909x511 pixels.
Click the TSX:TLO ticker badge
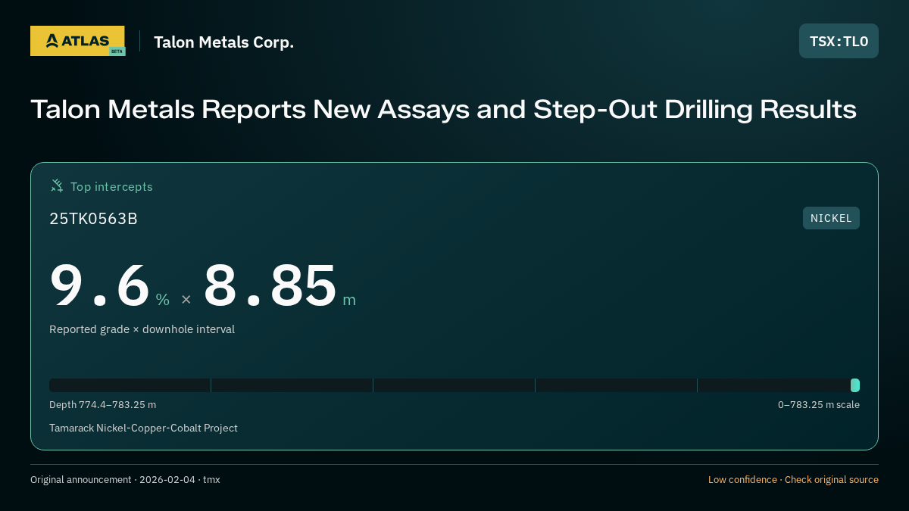pos(839,41)
